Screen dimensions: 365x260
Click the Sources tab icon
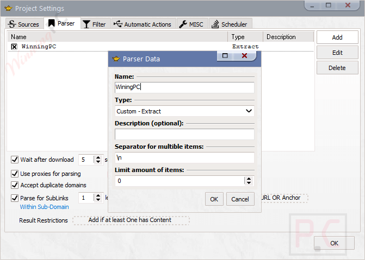13,24
